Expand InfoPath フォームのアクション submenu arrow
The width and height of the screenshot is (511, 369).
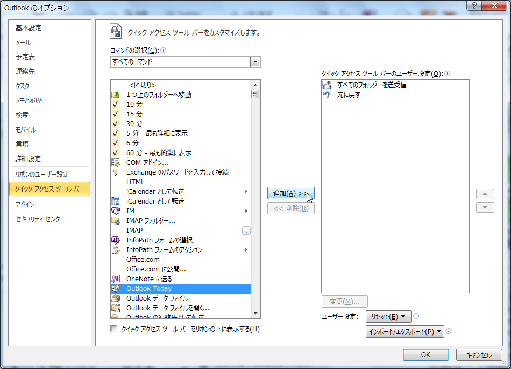tap(246, 250)
